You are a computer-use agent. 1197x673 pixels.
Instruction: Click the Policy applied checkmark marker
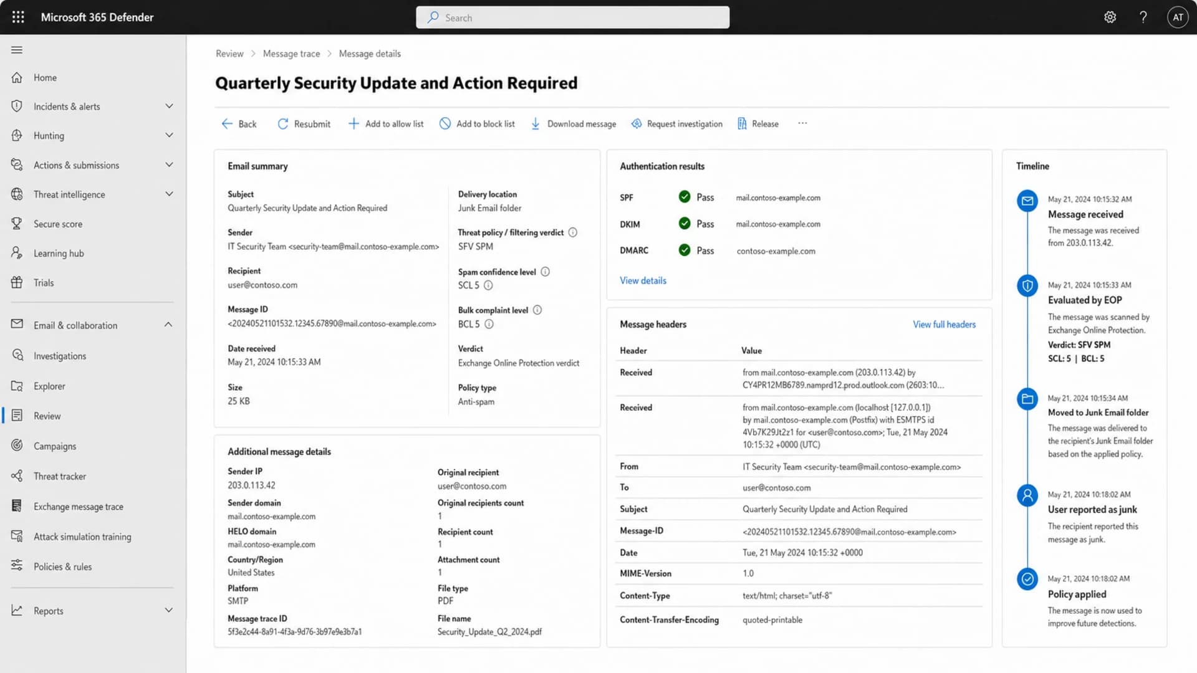tap(1027, 579)
